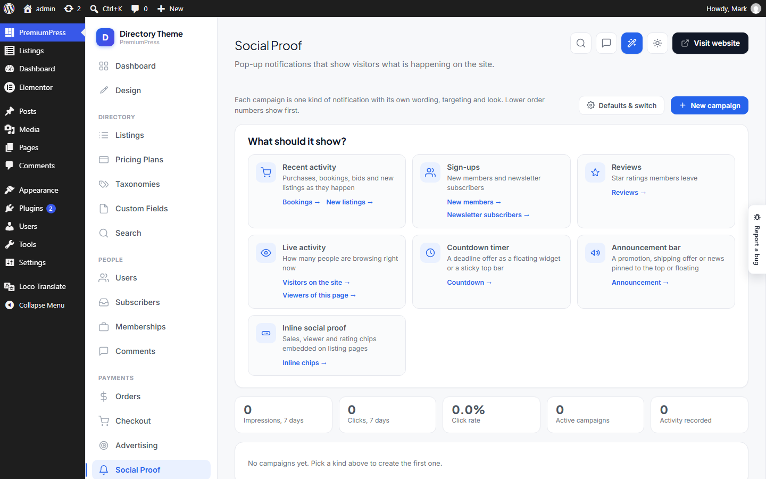The height and width of the screenshot is (479, 766).
Task: Click the Inline social proof chip icon
Action: pos(266,333)
